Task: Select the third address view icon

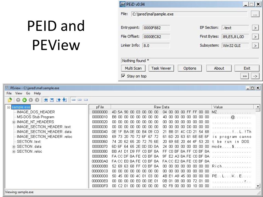Action: (58, 100)
